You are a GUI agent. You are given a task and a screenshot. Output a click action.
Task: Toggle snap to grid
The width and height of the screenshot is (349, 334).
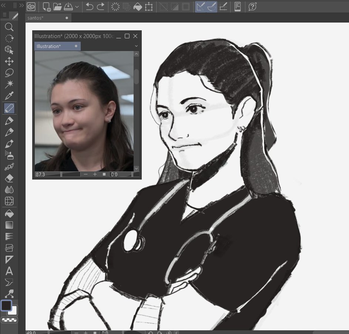(223, 7)
